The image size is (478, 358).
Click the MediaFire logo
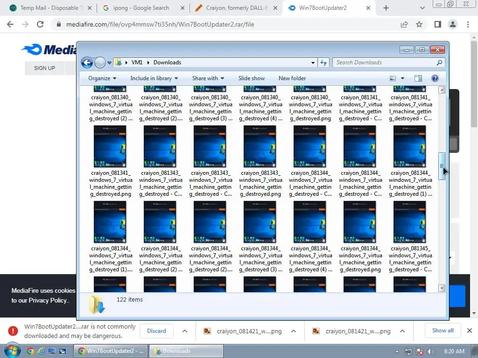click(49, 49)
